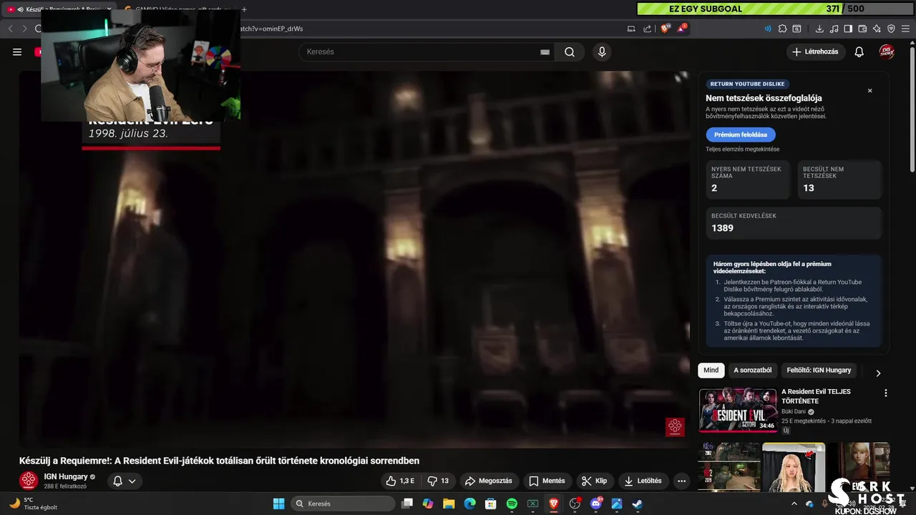Click the blue speaker-wave extension icon in the toolbar
Viewport: 916px width, 515px height.
(768, 29)
